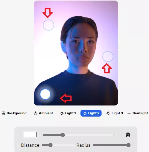Click the Distance slider handle
Image resolution: width=149 pixels, height=152 pixels.
50,145
